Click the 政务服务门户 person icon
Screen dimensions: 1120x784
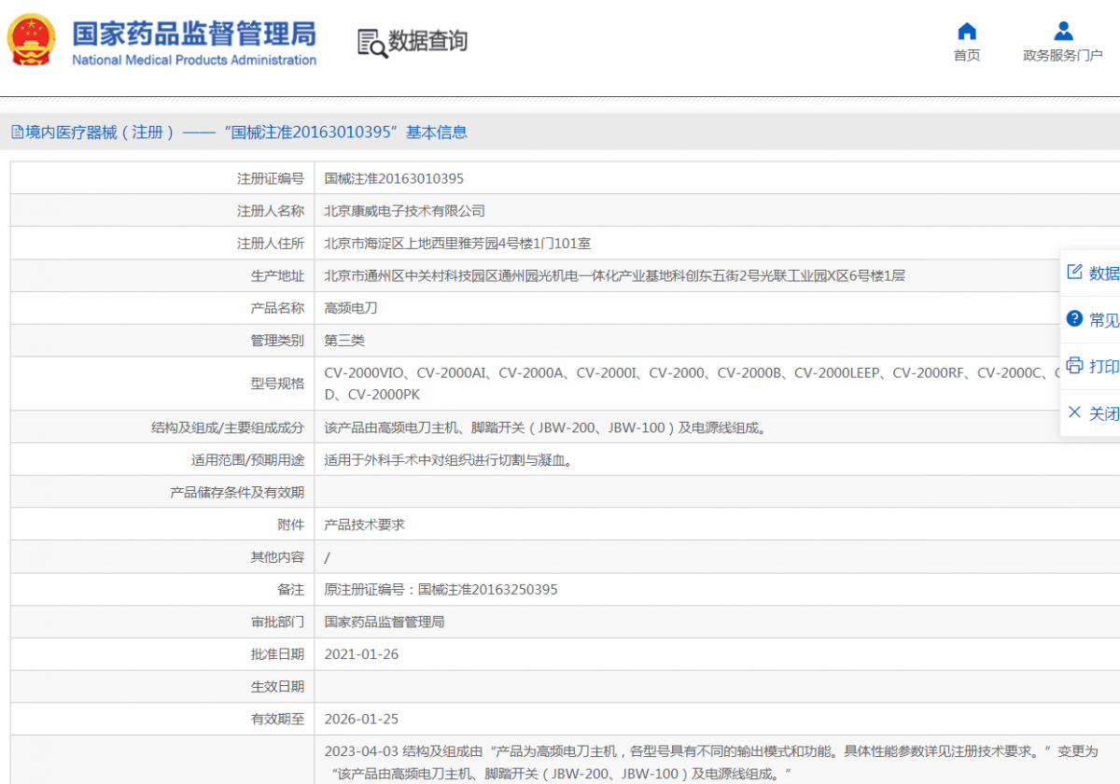pos(1062,31)
